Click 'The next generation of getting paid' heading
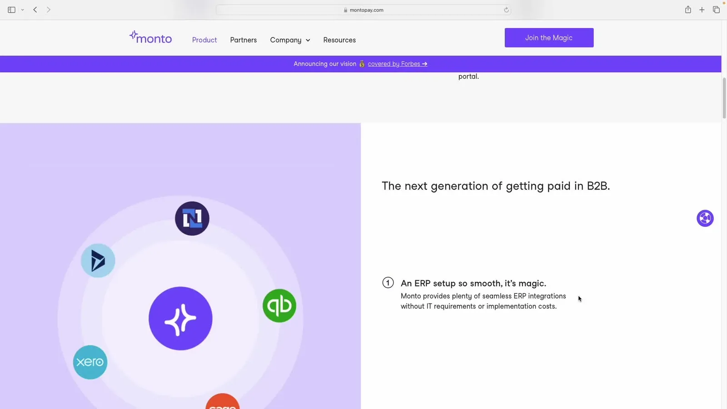The width and height of the screenshot is (727, 409). click(x=496, y=186)
